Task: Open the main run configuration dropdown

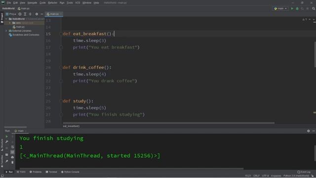Action: (x=280, y=8)
